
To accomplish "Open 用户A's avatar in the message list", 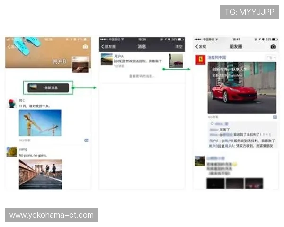I will [106, 59].
